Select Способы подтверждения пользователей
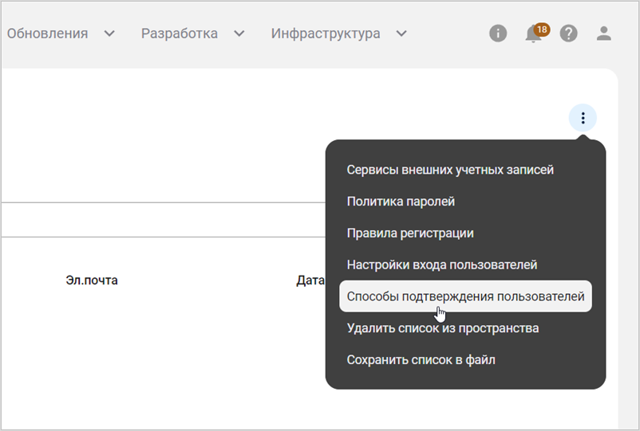 [x=466, y=296]
